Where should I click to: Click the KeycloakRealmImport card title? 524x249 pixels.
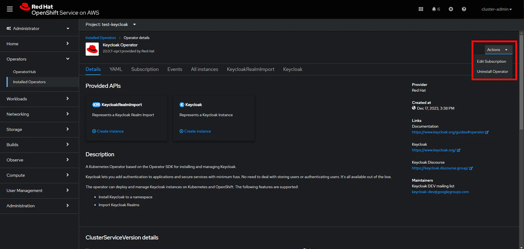coord(122,105)
